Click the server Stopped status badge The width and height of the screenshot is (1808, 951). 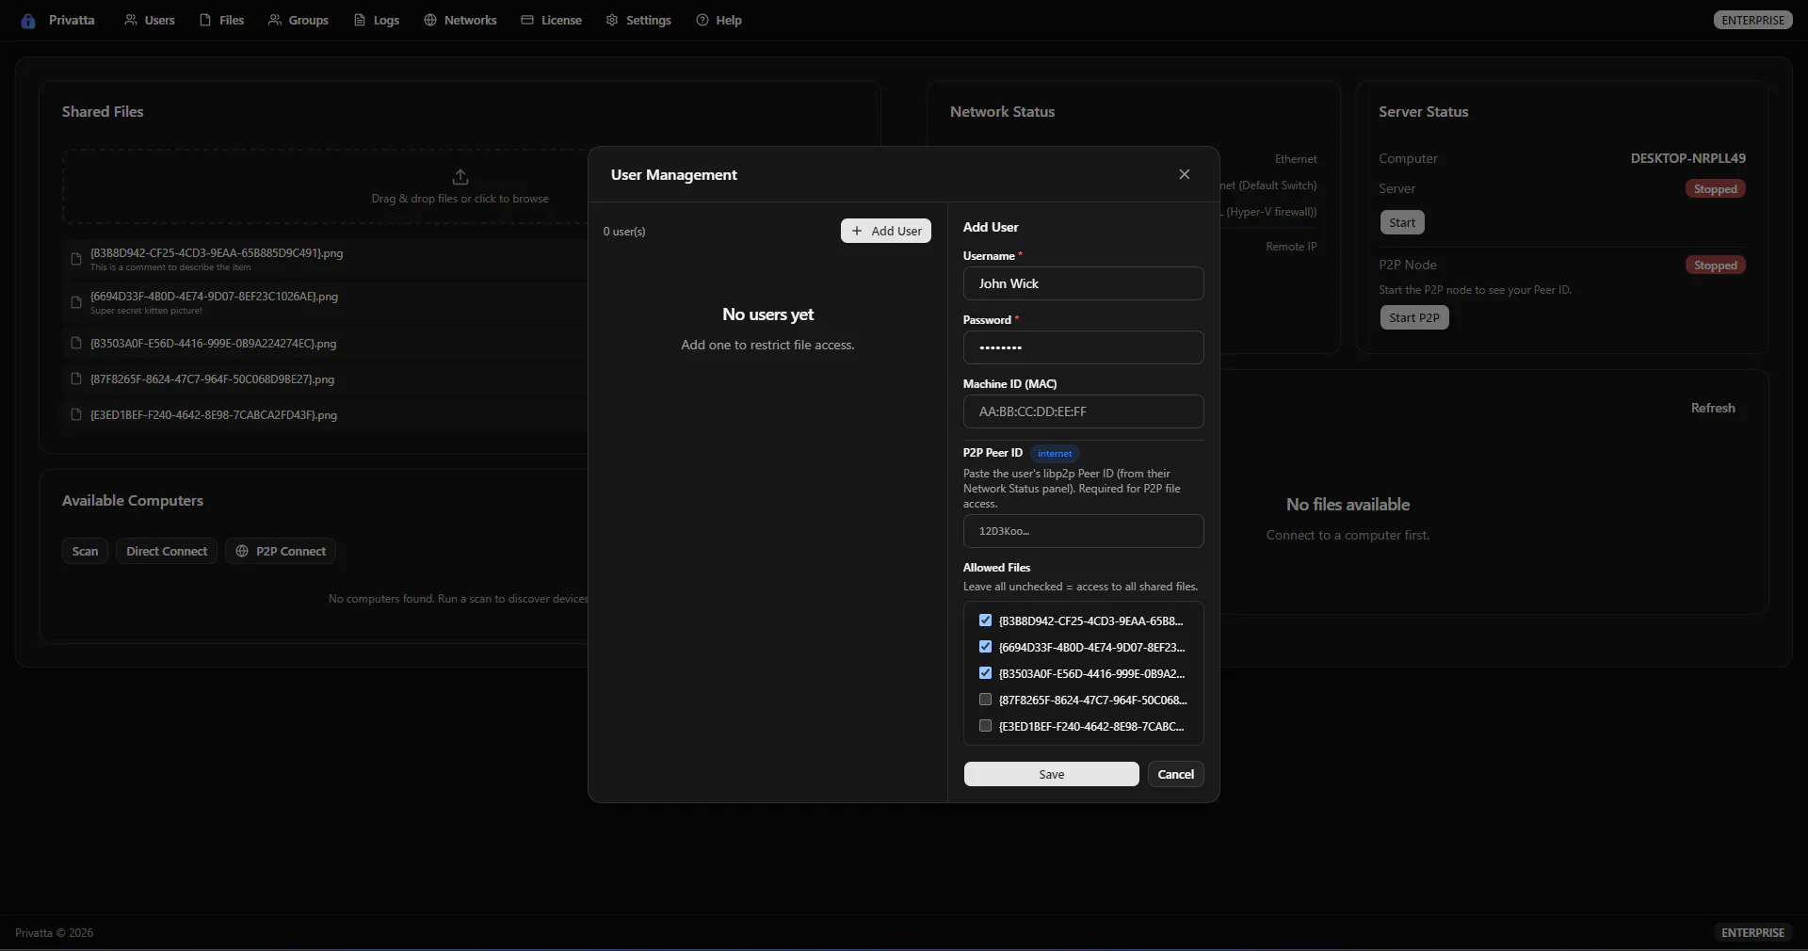[x=1716, y=189]
